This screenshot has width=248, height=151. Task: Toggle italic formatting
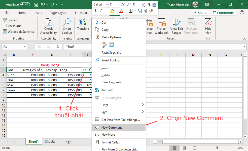point(101,11)
